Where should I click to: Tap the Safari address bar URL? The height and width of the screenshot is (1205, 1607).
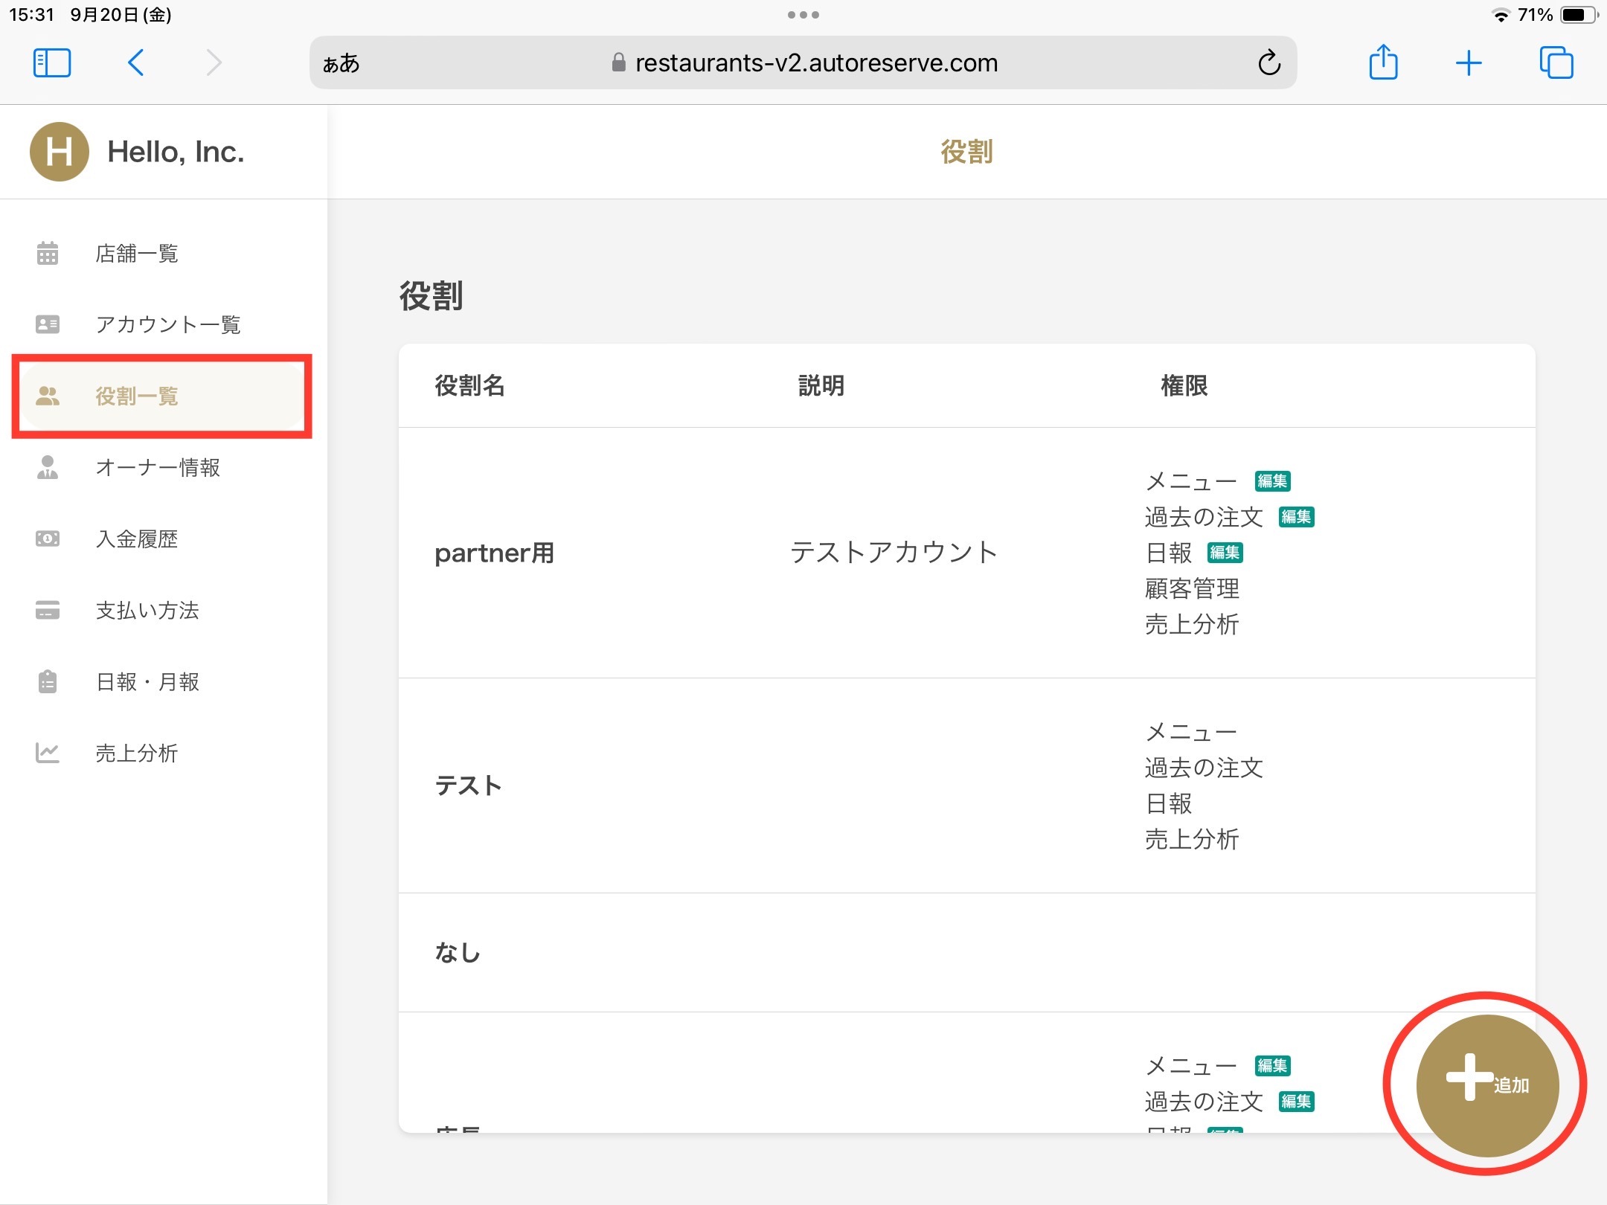point(815,63)
